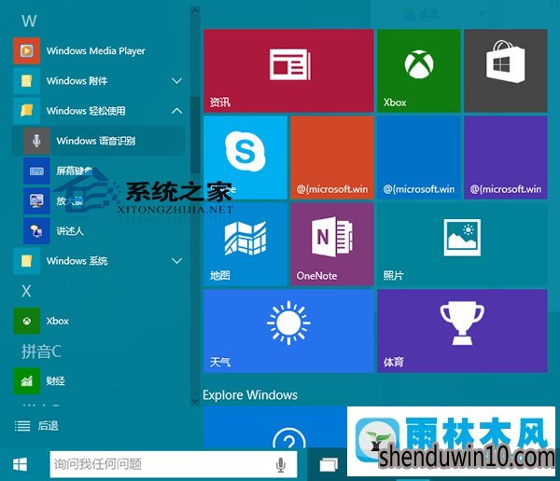Click the 后退 back button

[36, 426]
